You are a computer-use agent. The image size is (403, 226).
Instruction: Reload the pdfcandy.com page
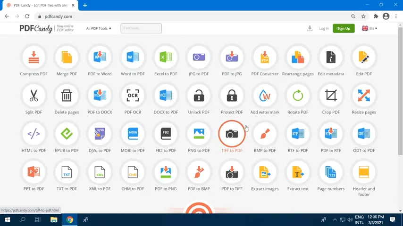tap(27, 16)
